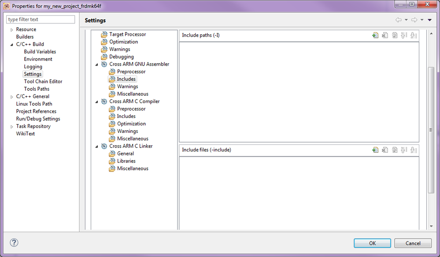
Task: Delete selected entry in Include files (-include)
Action: coord(385,150)
